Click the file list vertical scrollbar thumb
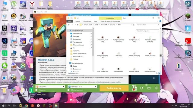 point(160,55)
